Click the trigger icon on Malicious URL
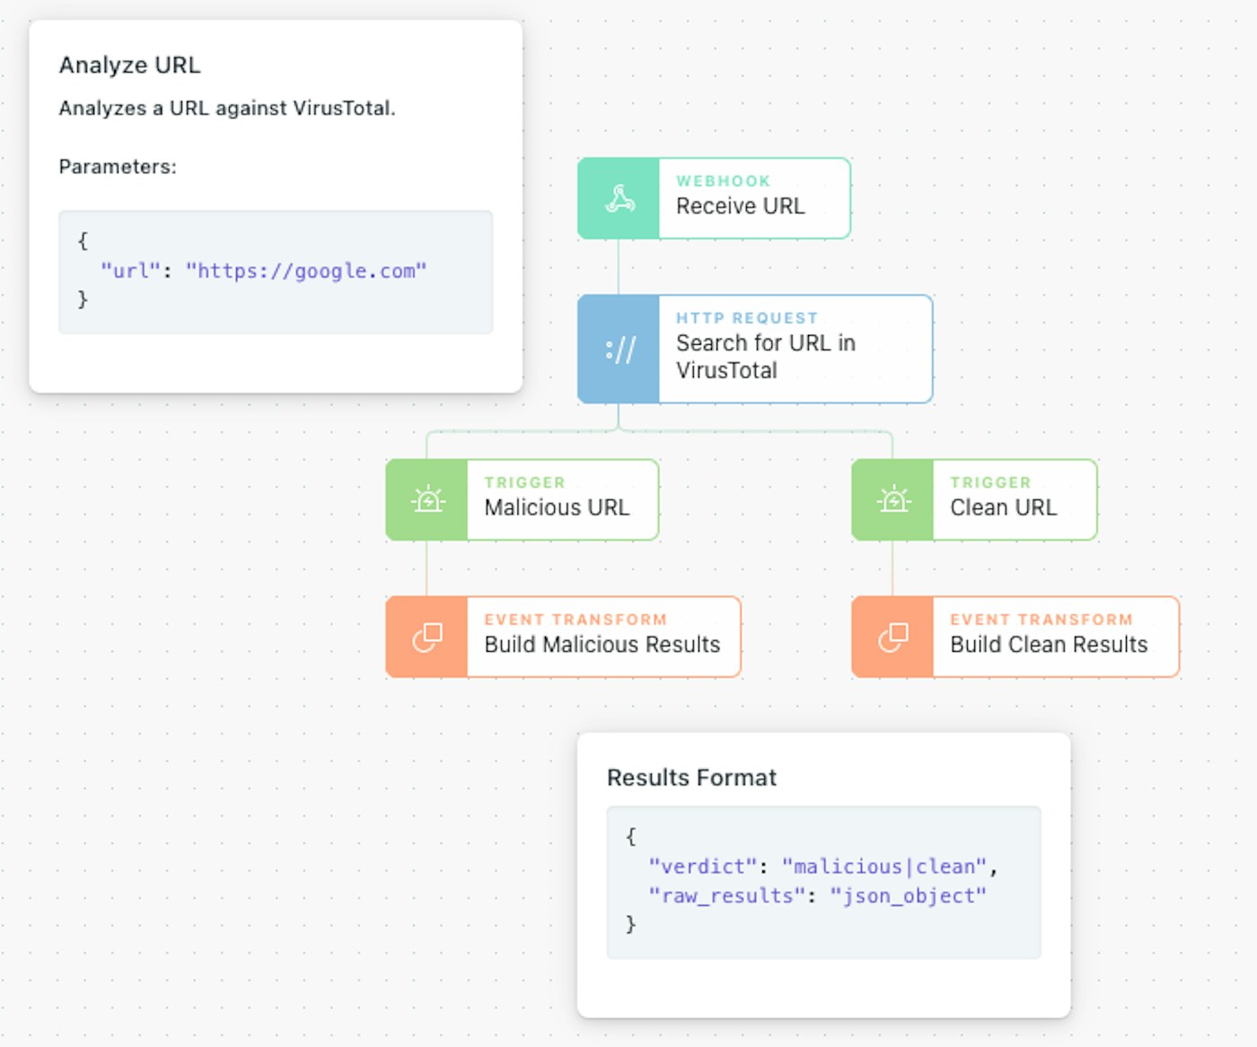1257x1047 pixels. click(427, 500)
